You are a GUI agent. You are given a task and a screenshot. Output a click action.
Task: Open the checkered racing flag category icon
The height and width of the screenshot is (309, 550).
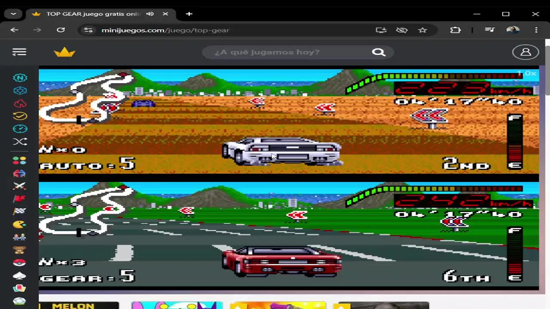click(19, 211)
